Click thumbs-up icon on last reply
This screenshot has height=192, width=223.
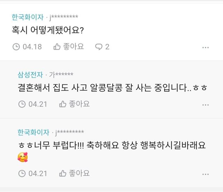coord(63,173)
